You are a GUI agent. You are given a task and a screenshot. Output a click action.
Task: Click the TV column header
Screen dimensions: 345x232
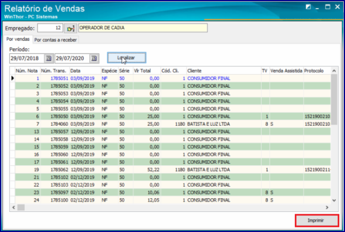pos(266,71)
